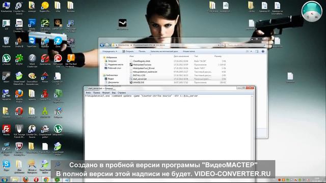Launch the ICQ flower desktop icon
Screen dimensions: 326x183
[x=19, y=60]
